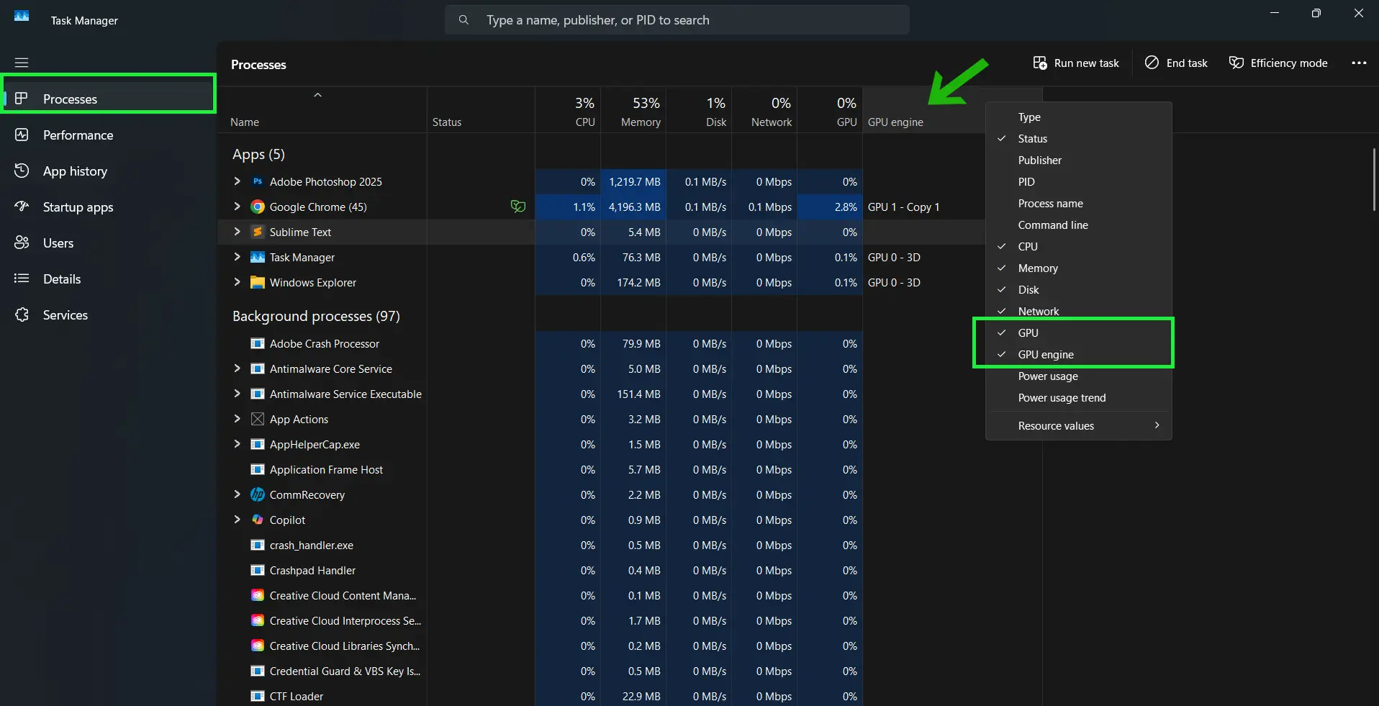Disable the Network column

click(x=1037, y=311)
